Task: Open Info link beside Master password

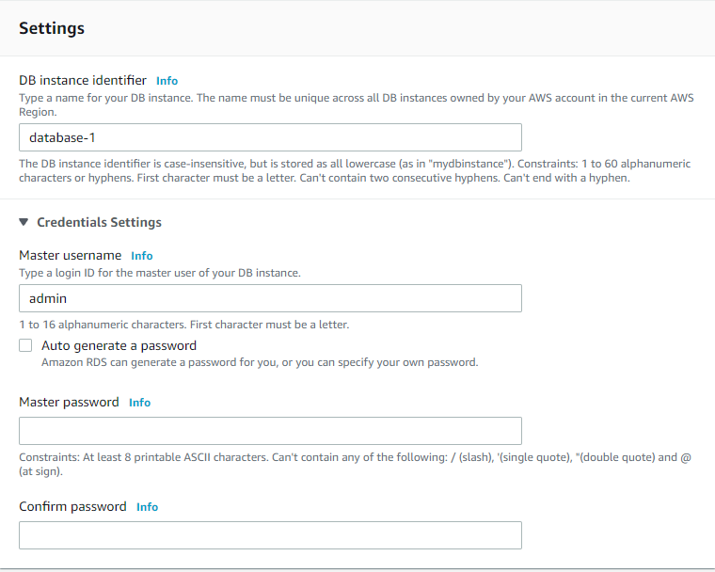Action: pyautogui.click(x=139, y=403)
